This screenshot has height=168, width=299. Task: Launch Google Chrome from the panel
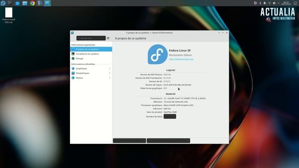click(x=32, y=3)
